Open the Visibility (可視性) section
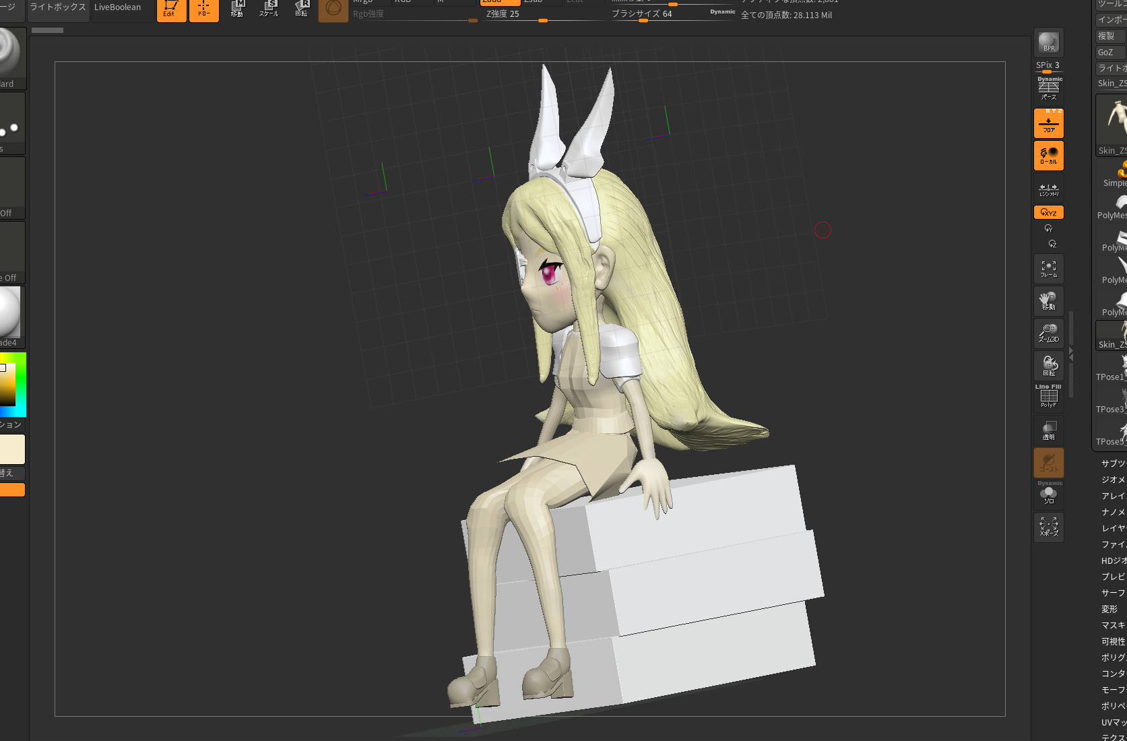 [x=1113, y=641]
